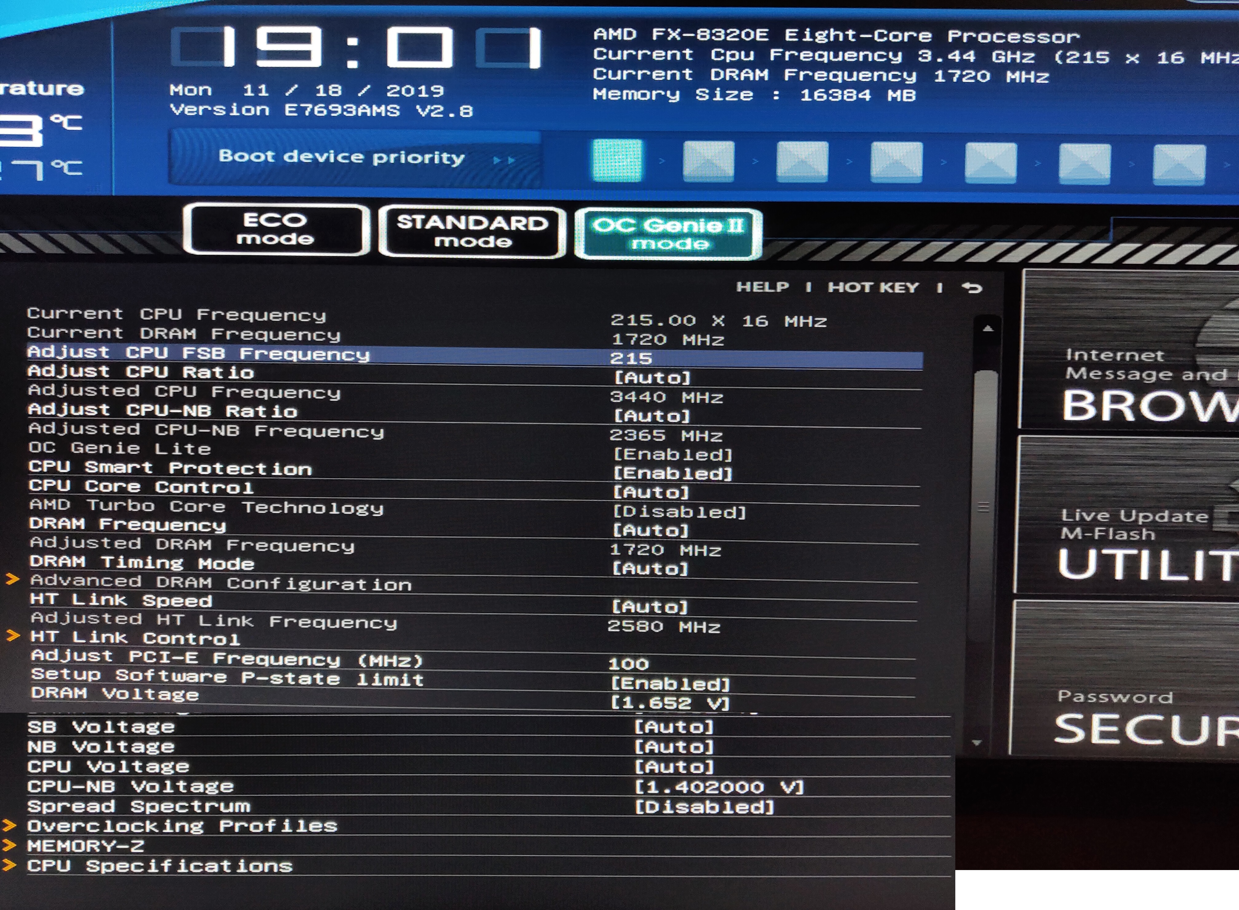
Task: Click the fourth boot device icon
Action: [x=896, y=162]
